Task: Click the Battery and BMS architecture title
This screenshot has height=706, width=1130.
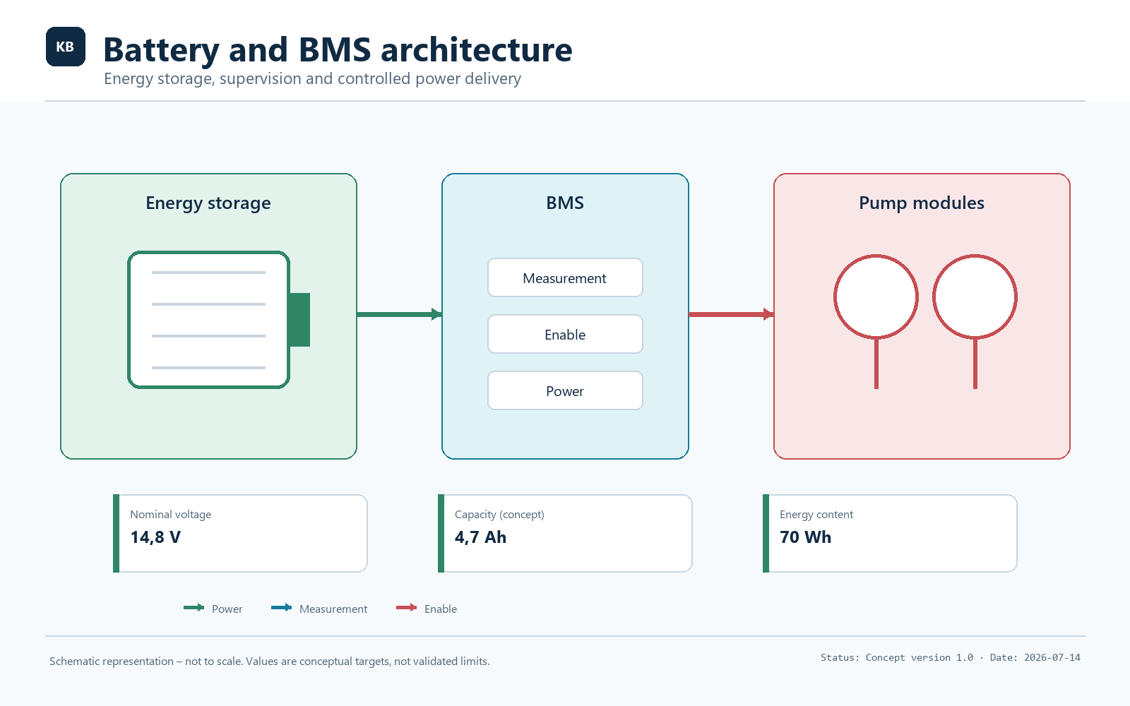Action: (338, 49)
